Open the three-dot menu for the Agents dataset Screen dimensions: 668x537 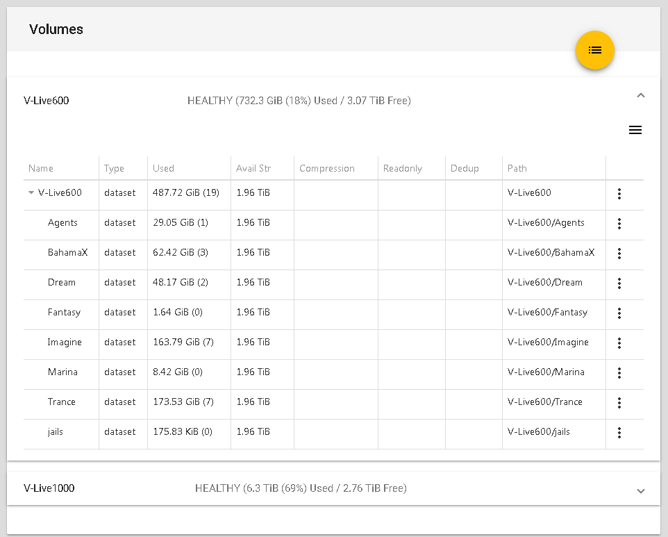pos(619,224)
